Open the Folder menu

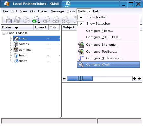[x=43, y=11]
